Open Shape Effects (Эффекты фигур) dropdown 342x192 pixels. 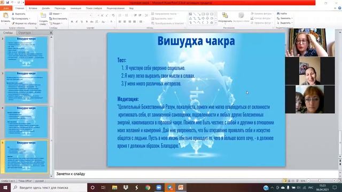[x=261, y=23]
